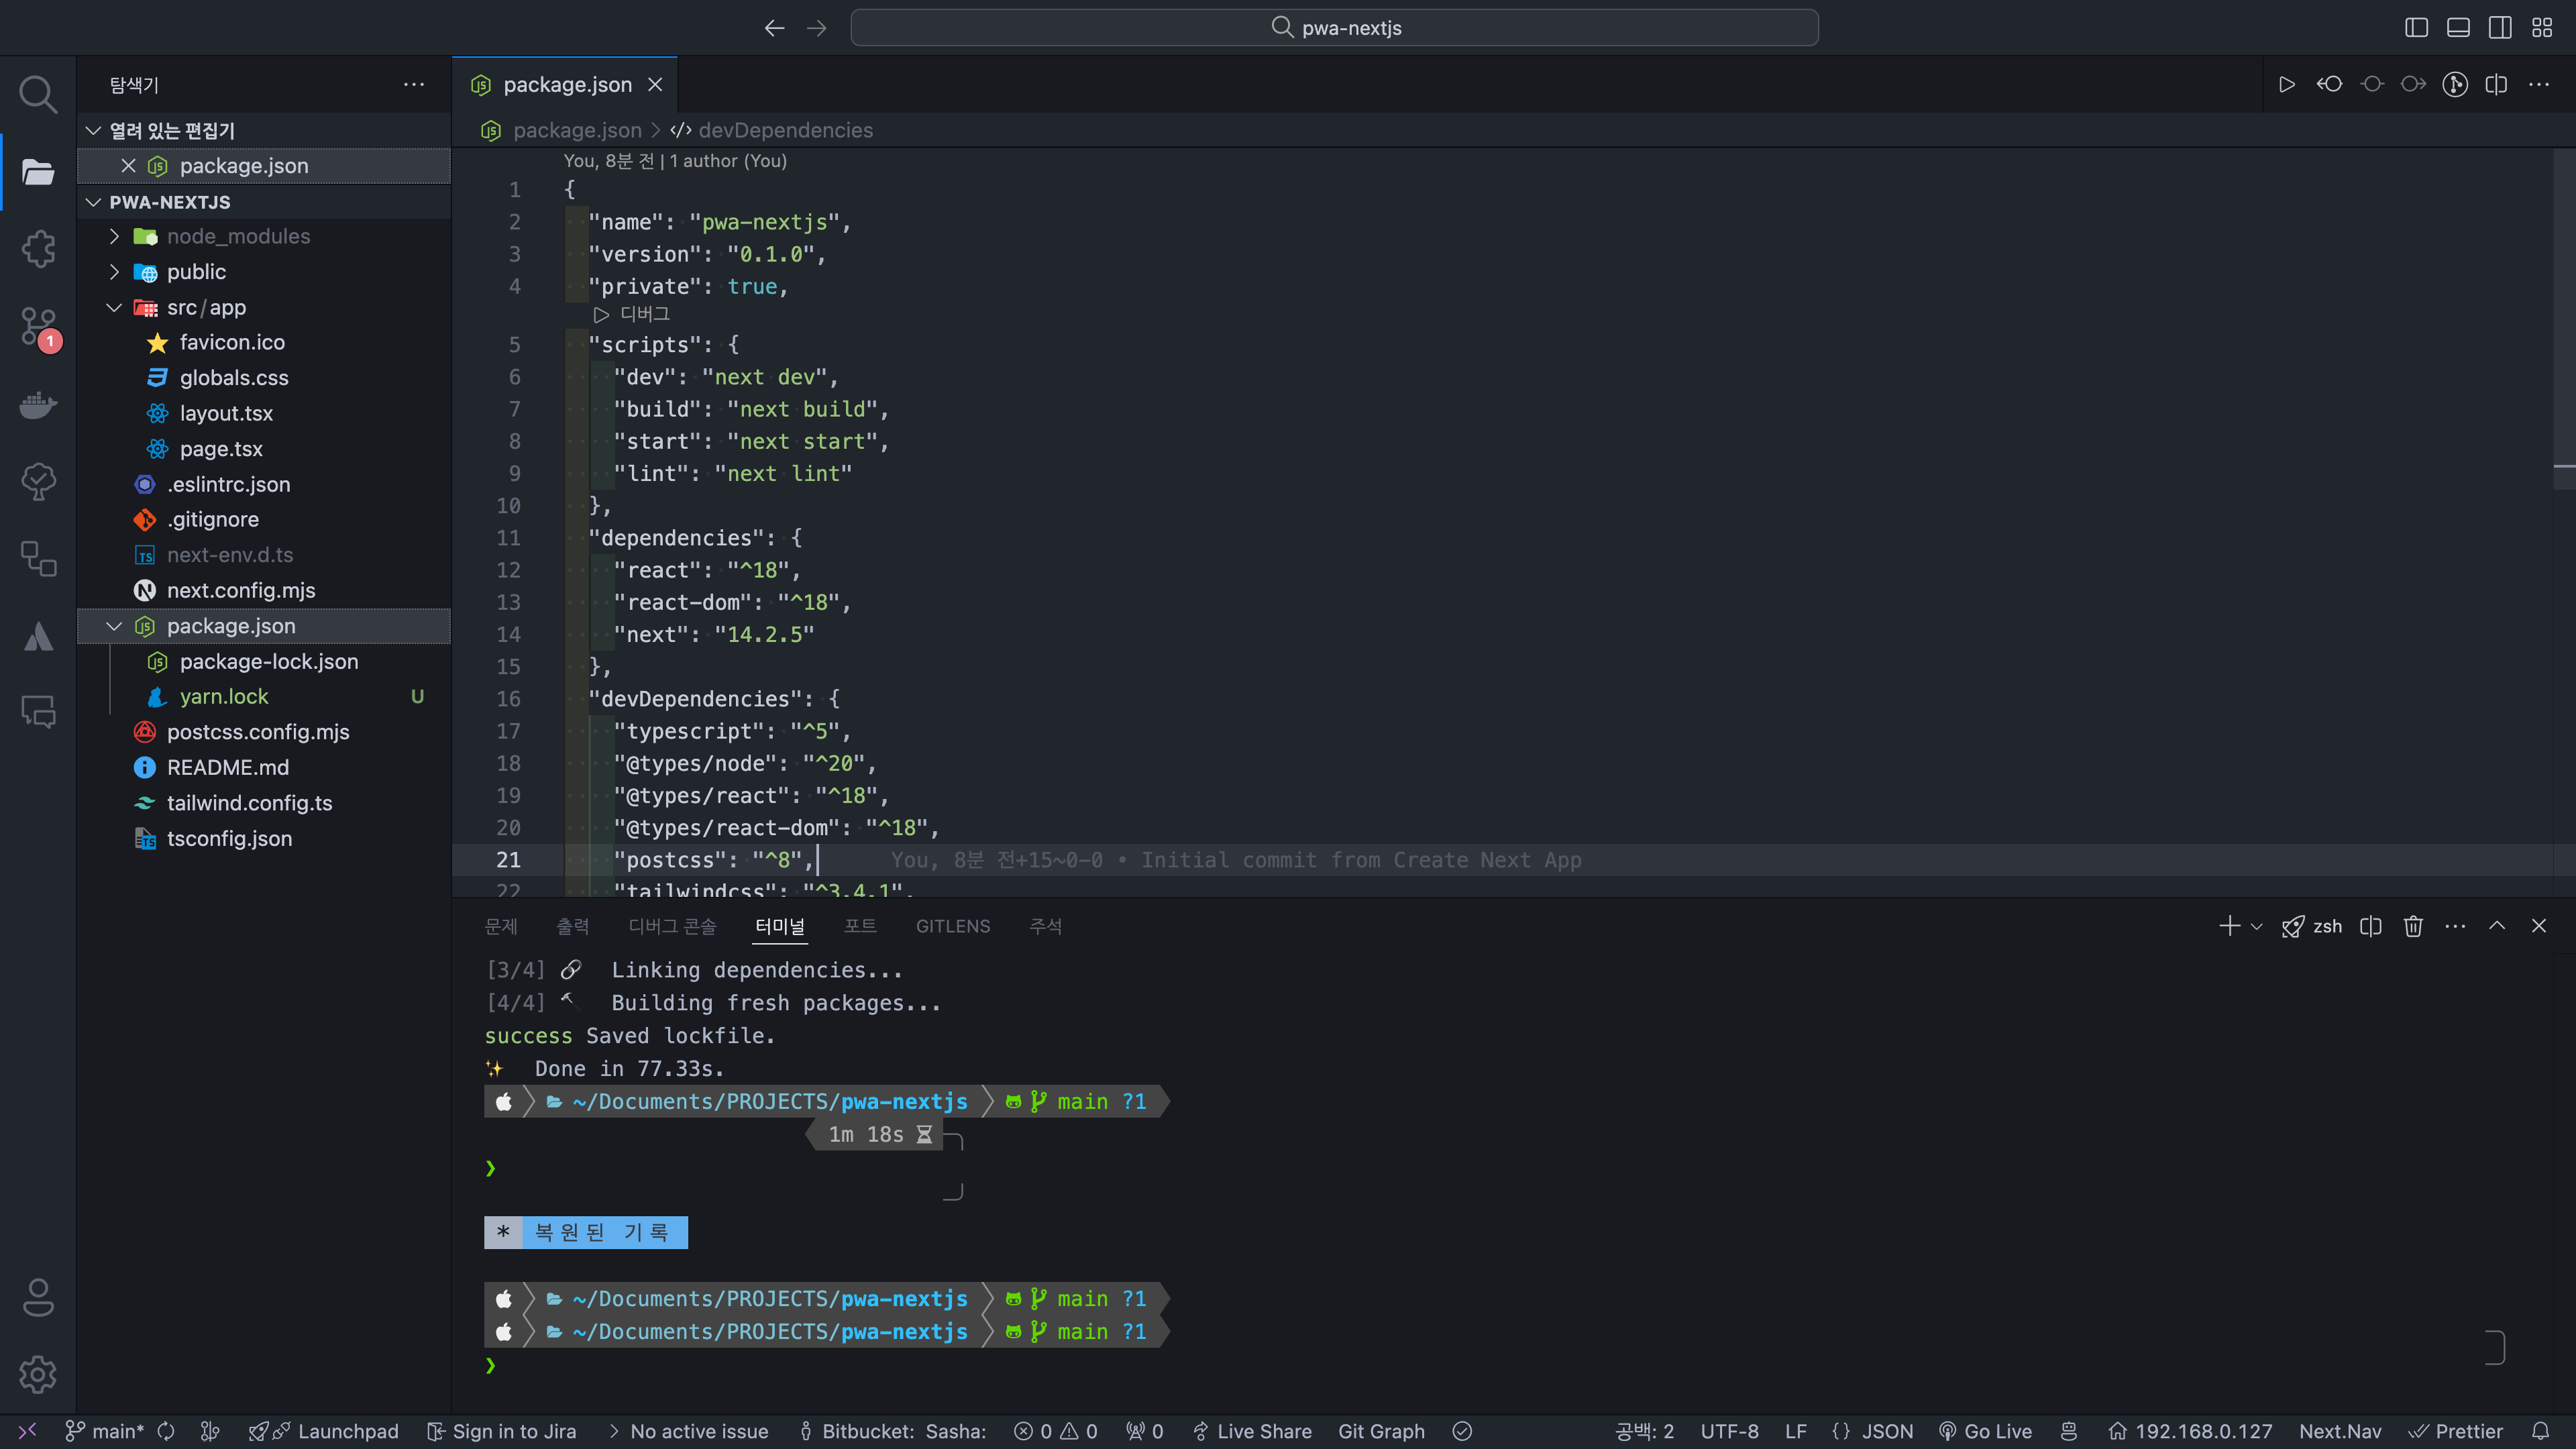
Task: Click the Run play icon in editor toolbar
Action: pyautogui.click(x=2286, y=85)
